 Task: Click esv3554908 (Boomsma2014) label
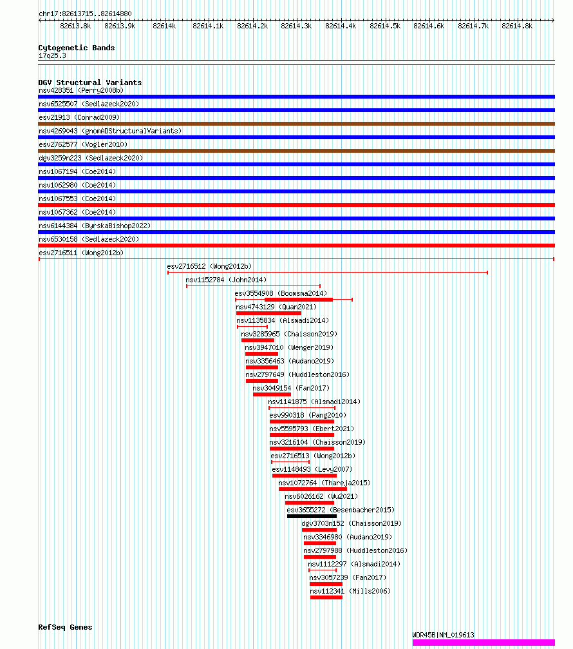[281, 293]
